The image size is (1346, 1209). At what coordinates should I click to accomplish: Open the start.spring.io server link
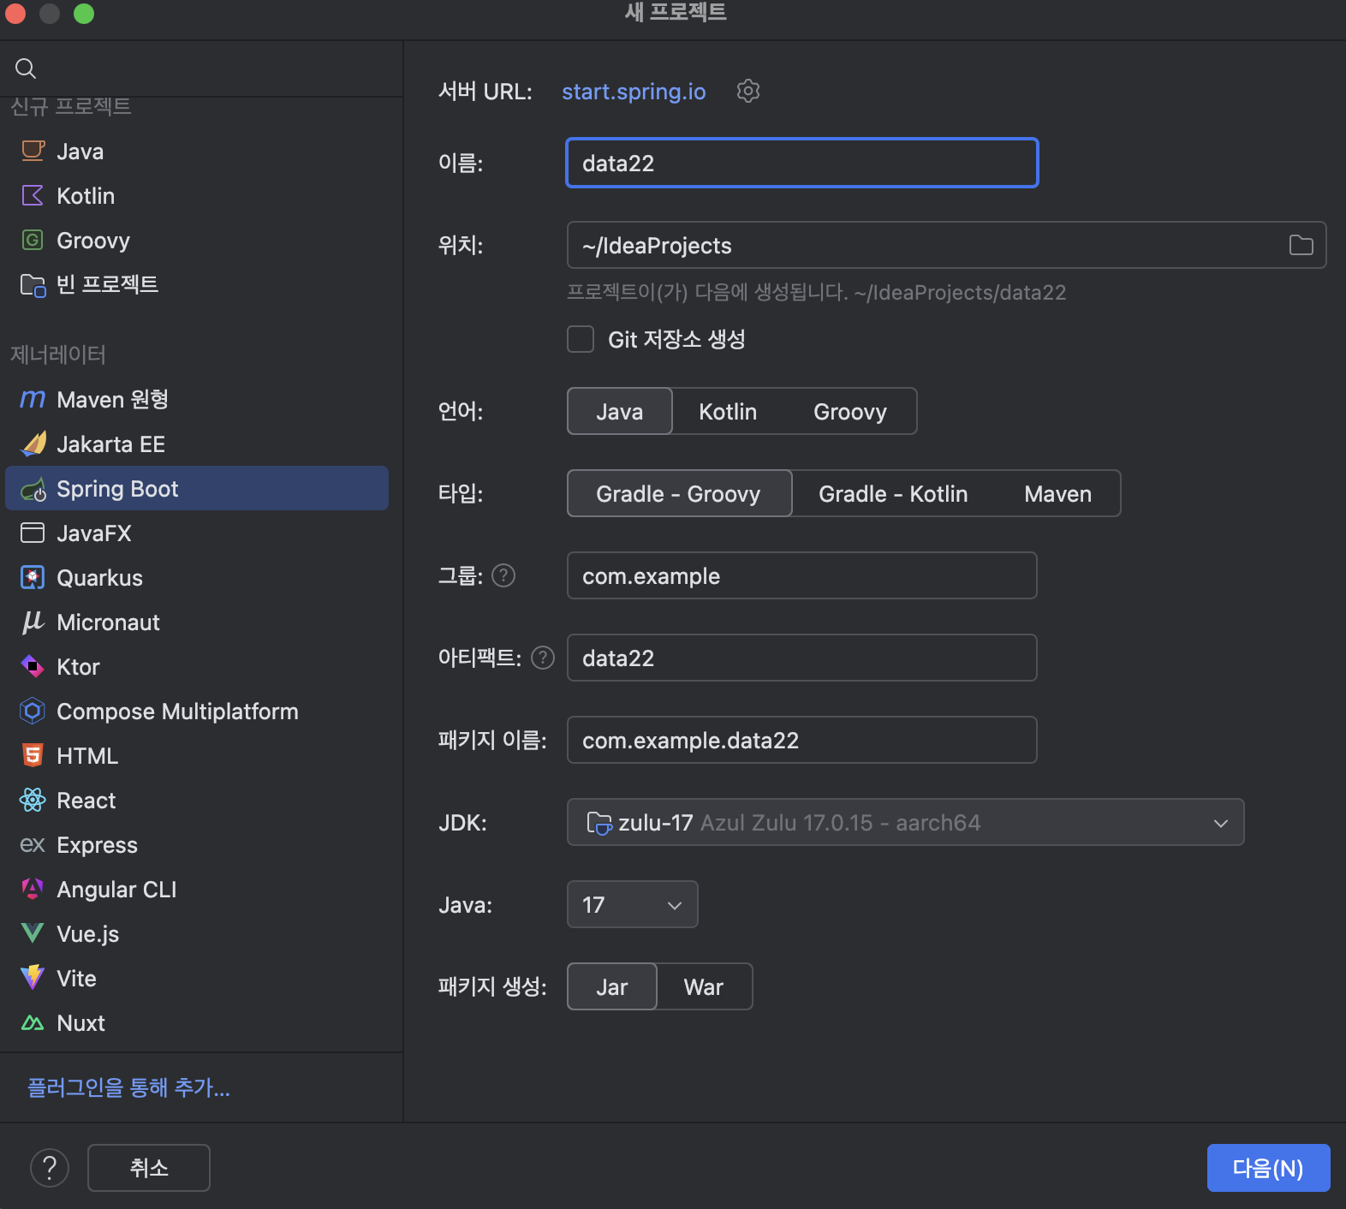click(x=634, y=92)
